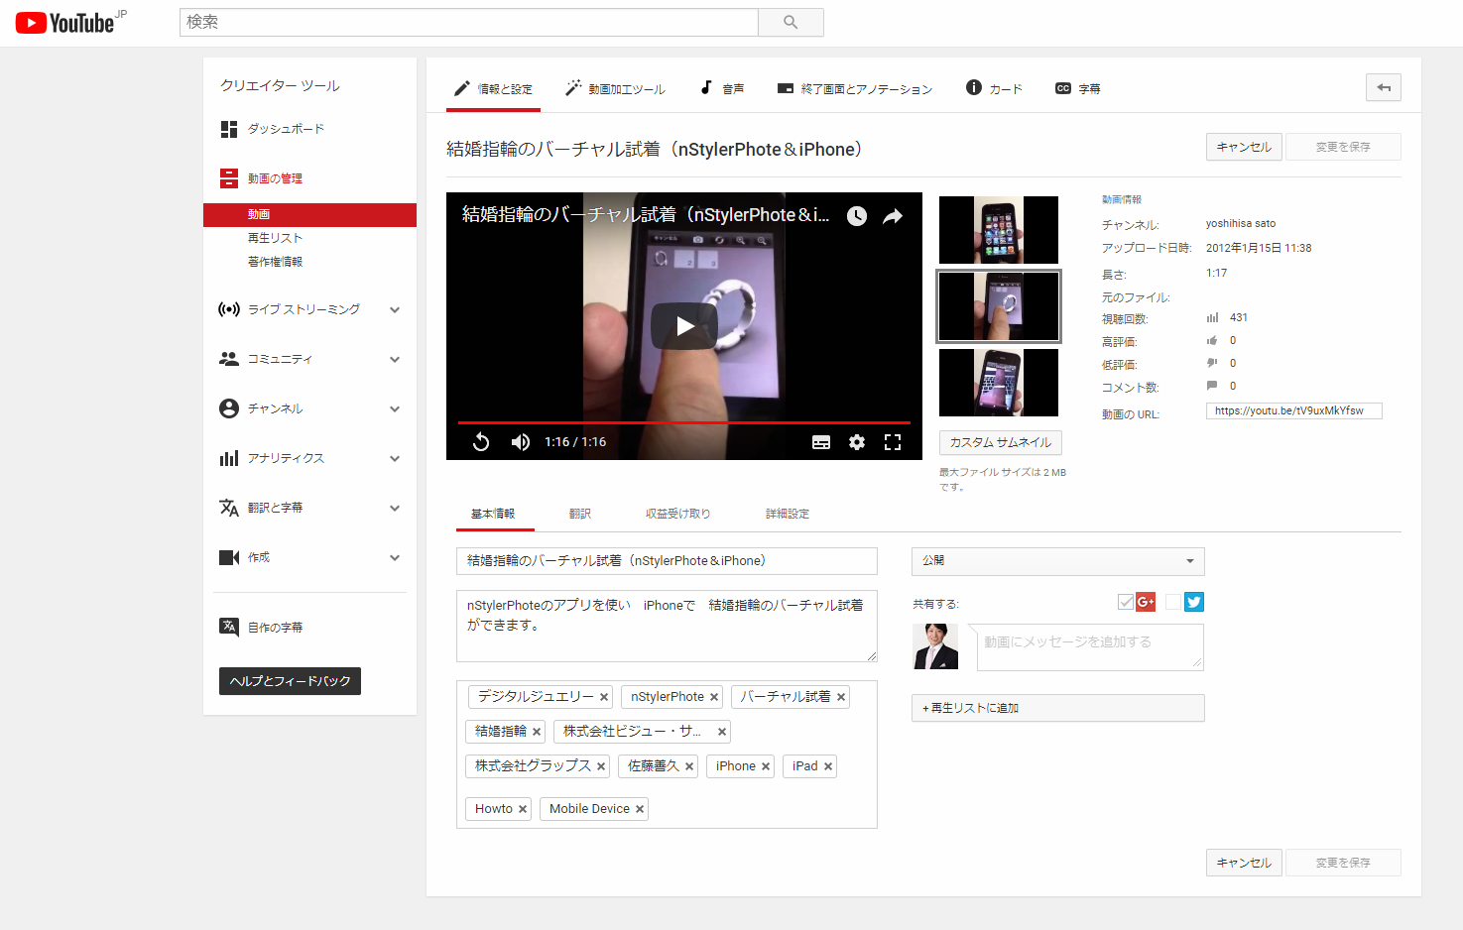Click the replay icon in player
The height and width of the screenshot is (930, 1463).
click(x=481, y=442)
